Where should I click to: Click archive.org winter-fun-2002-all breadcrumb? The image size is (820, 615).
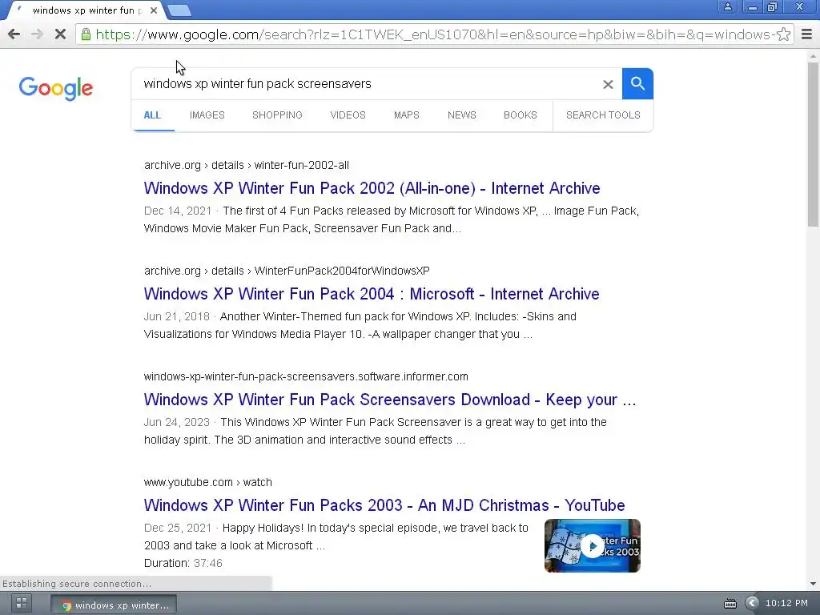pos(247,165)
